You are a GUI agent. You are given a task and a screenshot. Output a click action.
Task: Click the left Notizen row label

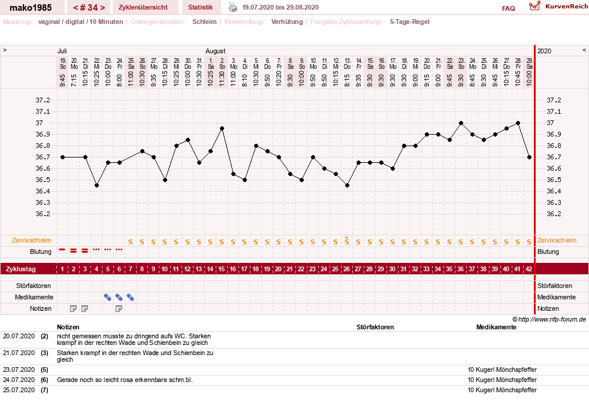point(41,309)
